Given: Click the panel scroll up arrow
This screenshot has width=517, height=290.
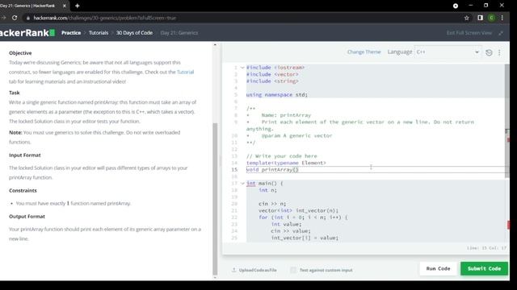Looking at the screenshot, I should point(216,45).
